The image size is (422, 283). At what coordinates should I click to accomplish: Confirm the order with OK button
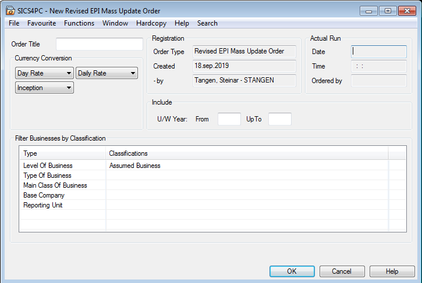click(292, 271)
